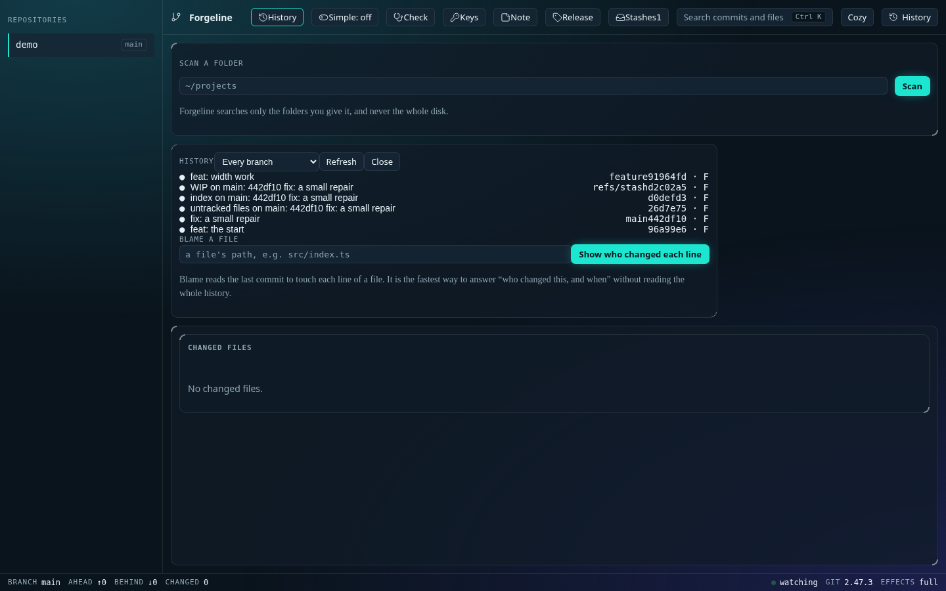Focus the Search commits and files box
Viewport: 946px width, 591px height.
point(755,17)
